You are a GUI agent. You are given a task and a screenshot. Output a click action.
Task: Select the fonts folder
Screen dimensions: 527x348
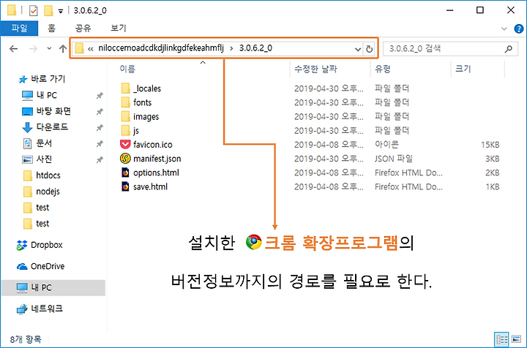click(x=136, y=102)
